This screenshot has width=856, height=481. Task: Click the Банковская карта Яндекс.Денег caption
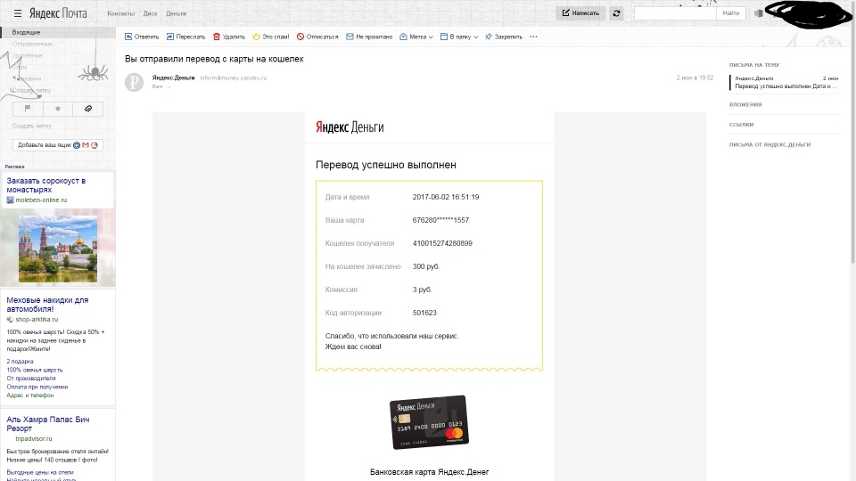point(429,472)
